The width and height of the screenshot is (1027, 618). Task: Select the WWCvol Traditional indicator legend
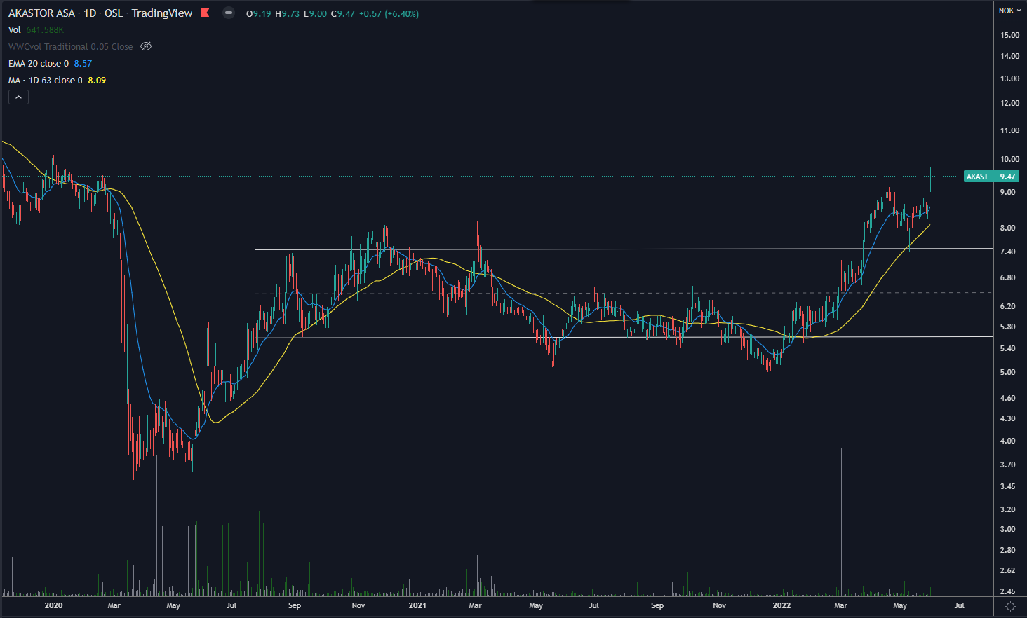tap(70, 46)
